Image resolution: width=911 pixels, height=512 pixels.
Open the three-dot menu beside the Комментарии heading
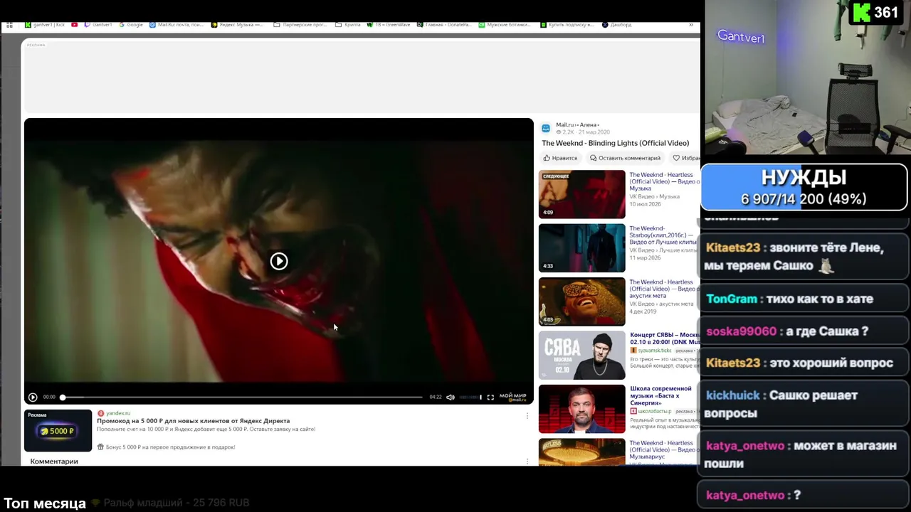(x=527, y=462)
